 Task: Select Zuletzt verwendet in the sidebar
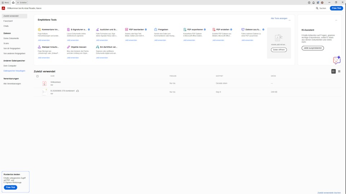click(14, 16)
